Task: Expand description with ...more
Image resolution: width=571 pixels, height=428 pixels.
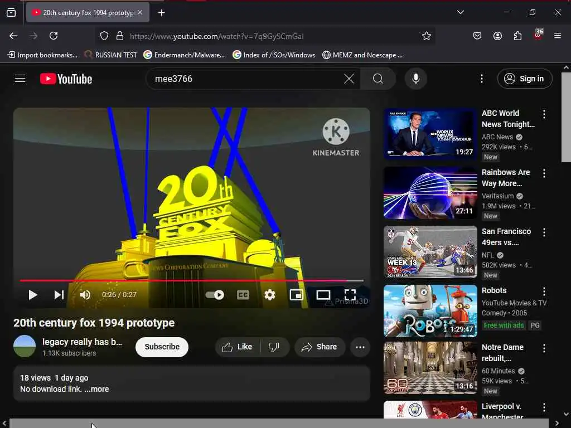Action: (x=96, y=389)
